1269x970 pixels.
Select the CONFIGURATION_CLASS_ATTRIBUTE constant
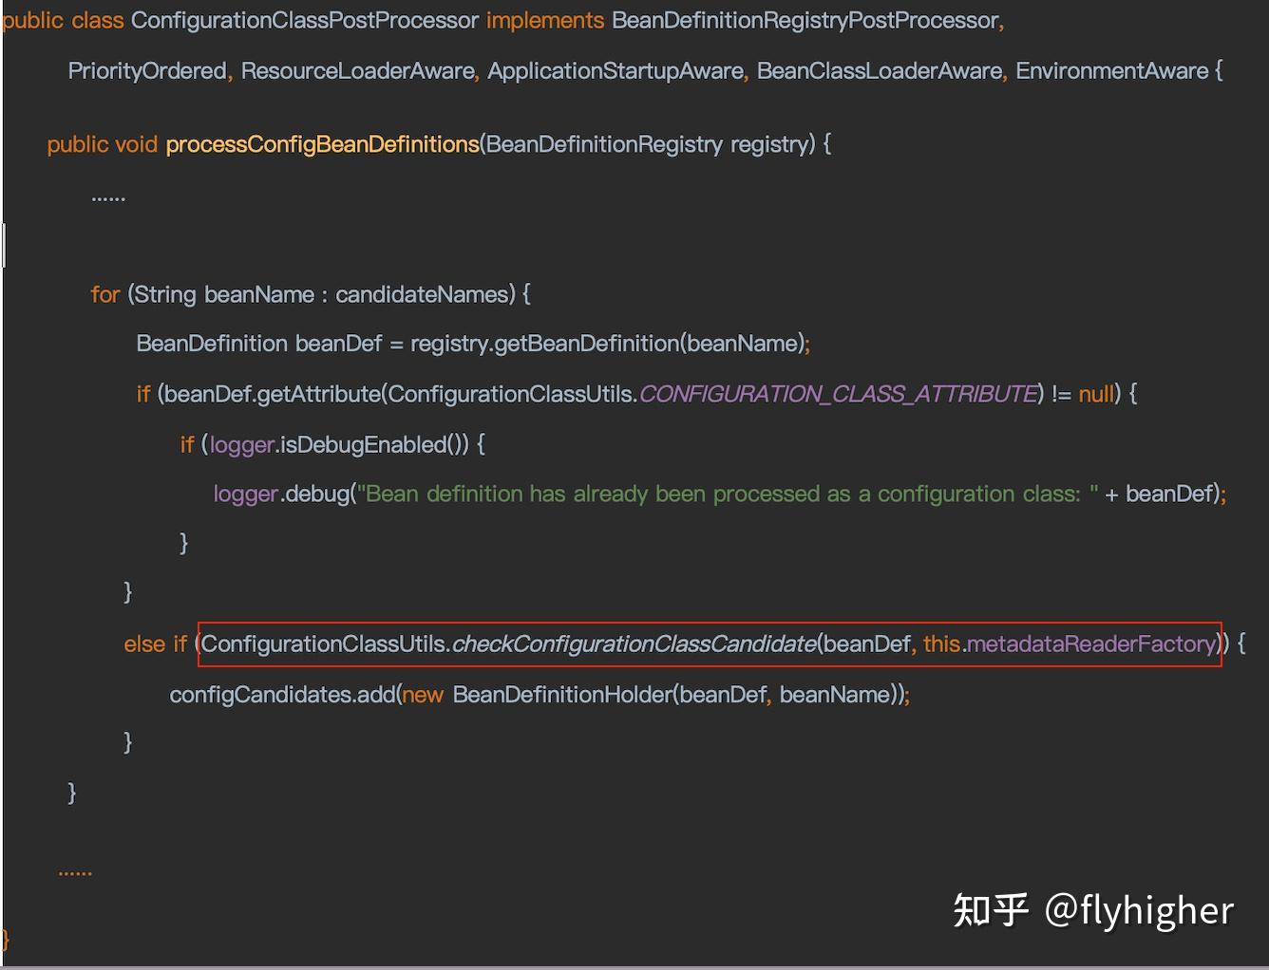[839, 394]
